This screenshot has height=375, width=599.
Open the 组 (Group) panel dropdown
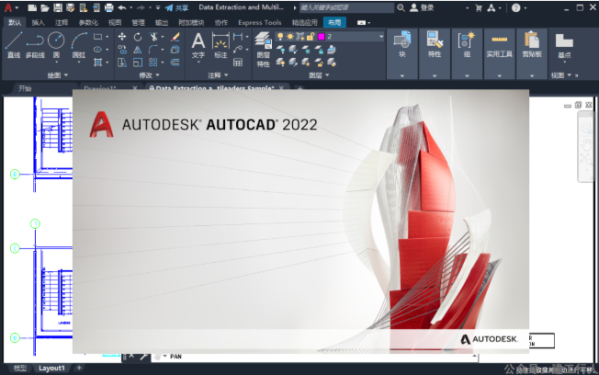[467, 75]
